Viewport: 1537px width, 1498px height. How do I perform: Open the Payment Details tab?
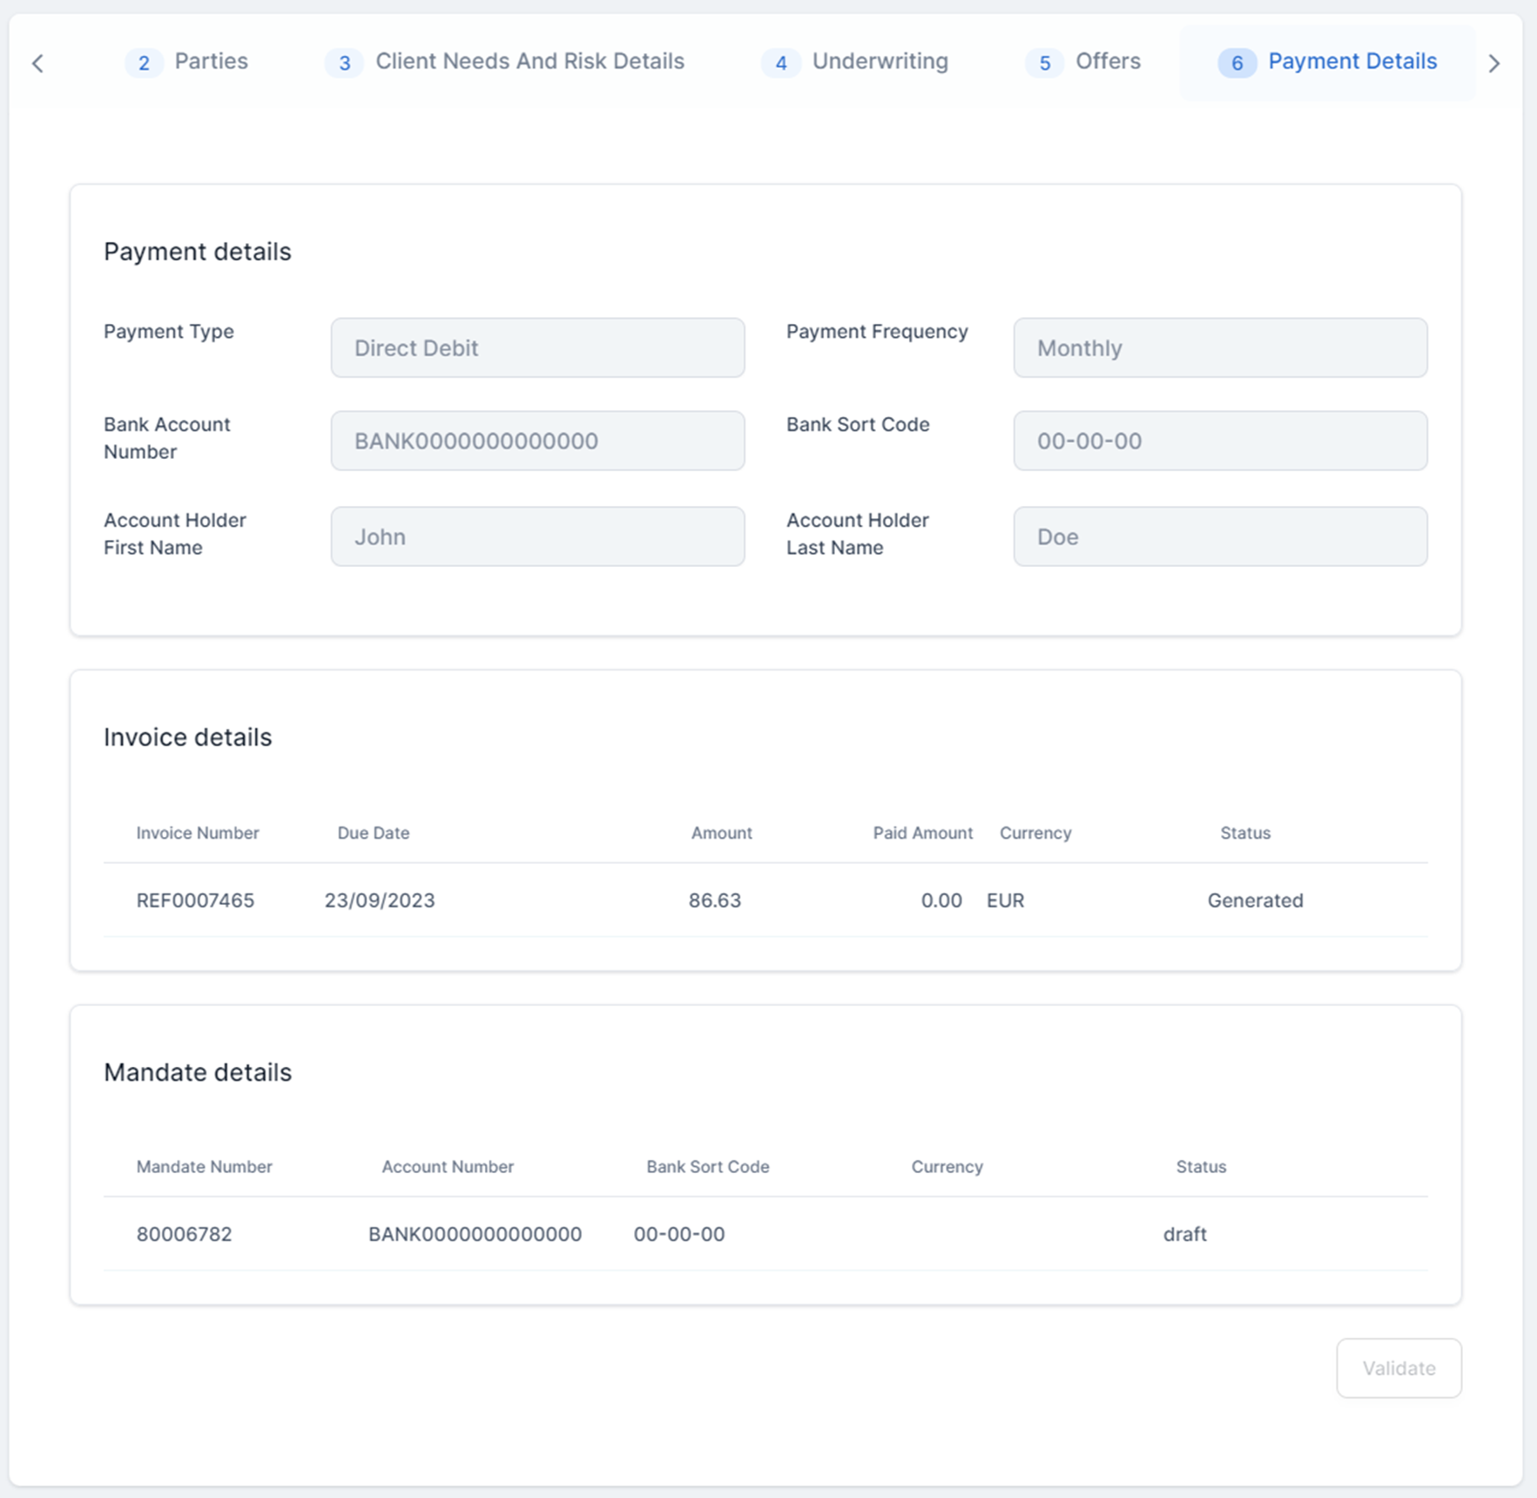pyautogui.click(x=1352, y=62)
